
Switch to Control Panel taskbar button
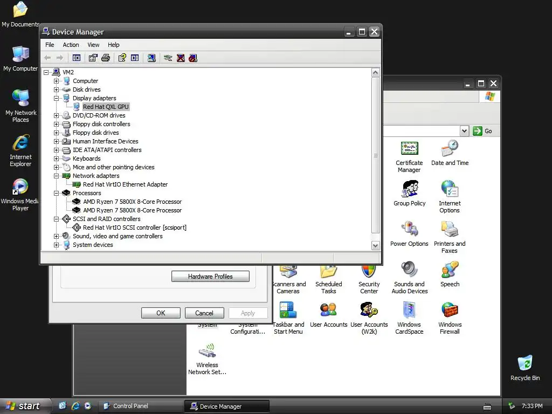(140, 406)
